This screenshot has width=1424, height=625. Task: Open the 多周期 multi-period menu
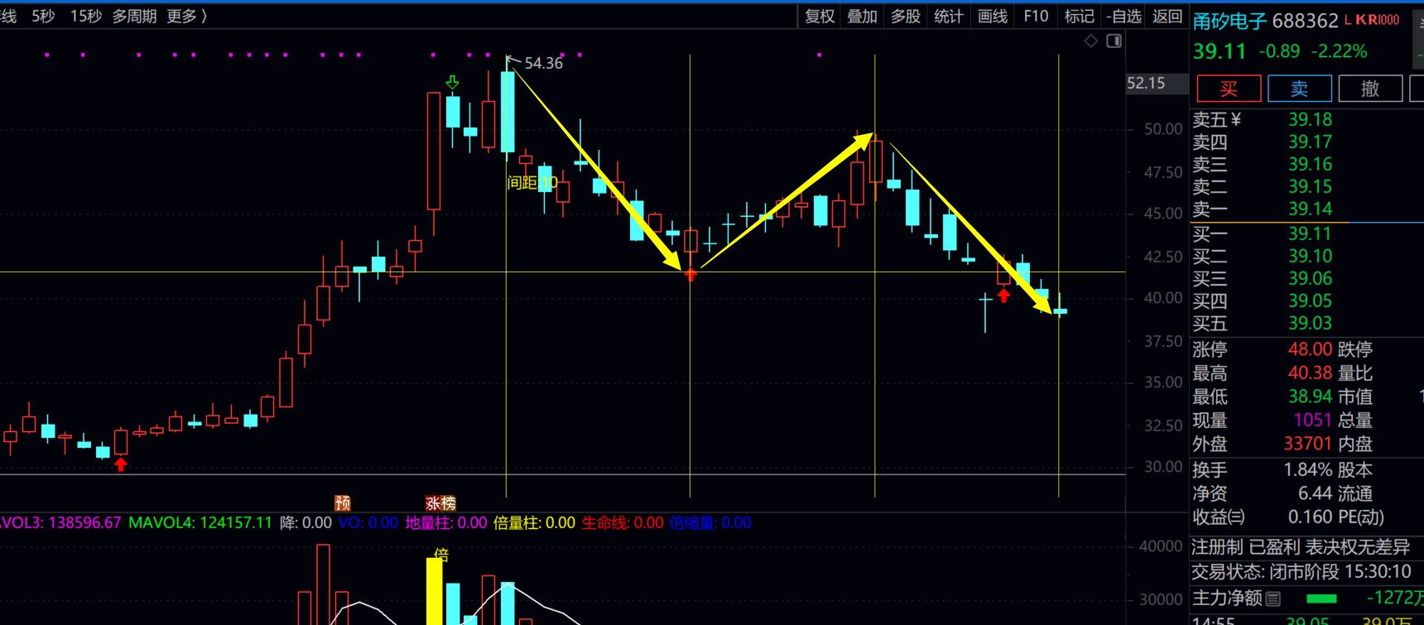point(134,17)
